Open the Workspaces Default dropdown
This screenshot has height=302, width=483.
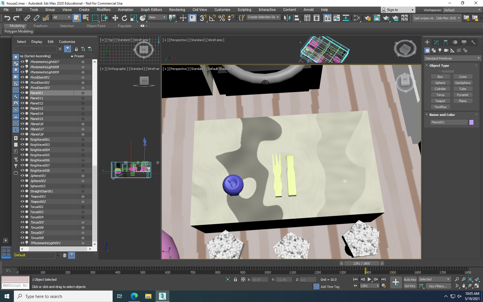click(462, 10)
